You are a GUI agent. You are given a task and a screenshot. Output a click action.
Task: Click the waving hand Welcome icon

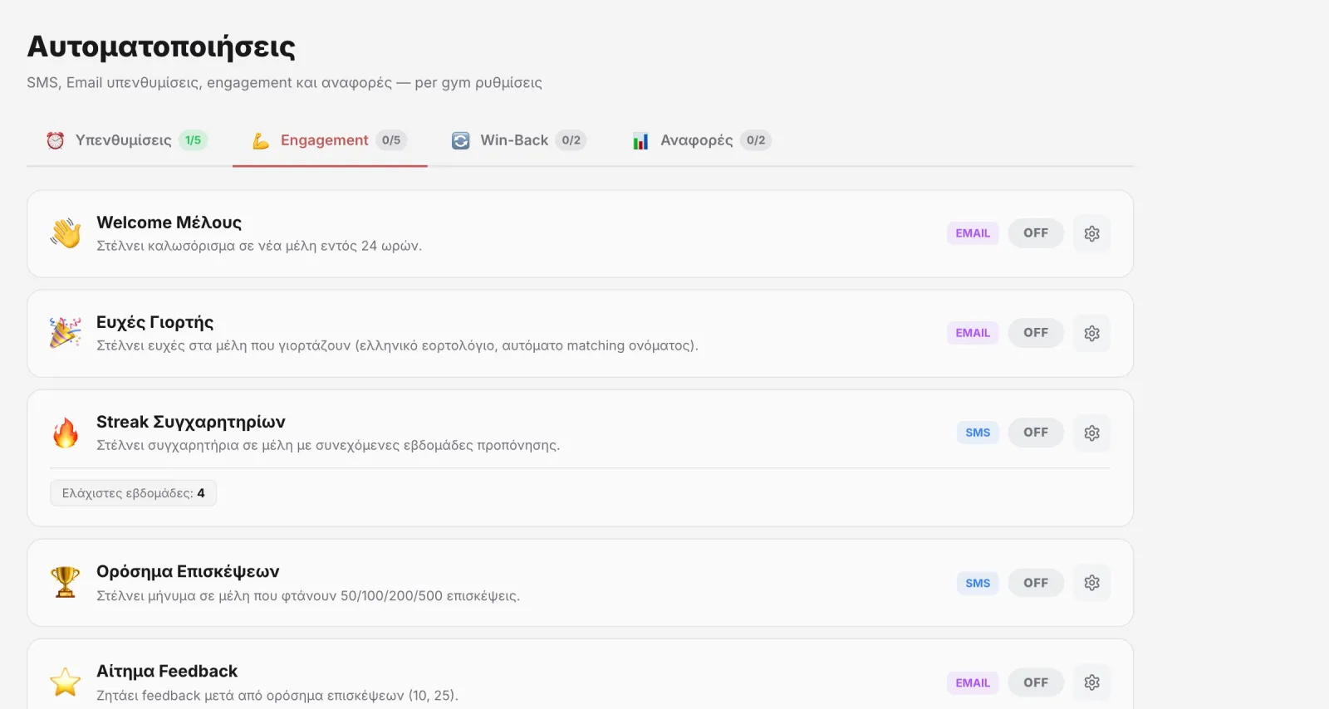[x=66, y=233]
